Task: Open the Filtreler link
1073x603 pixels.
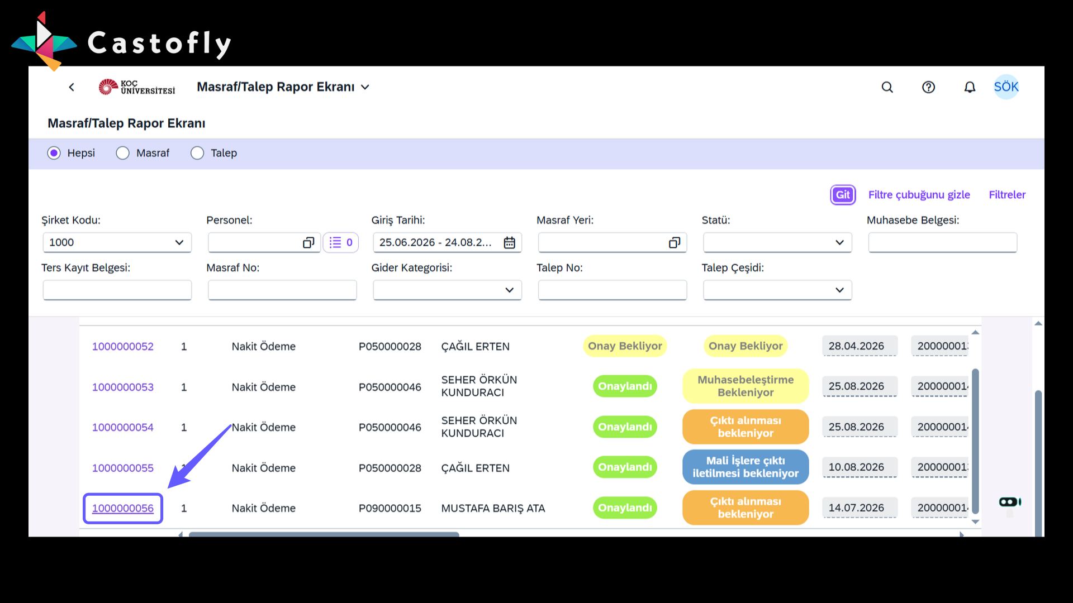Action: coord(1007,195)
